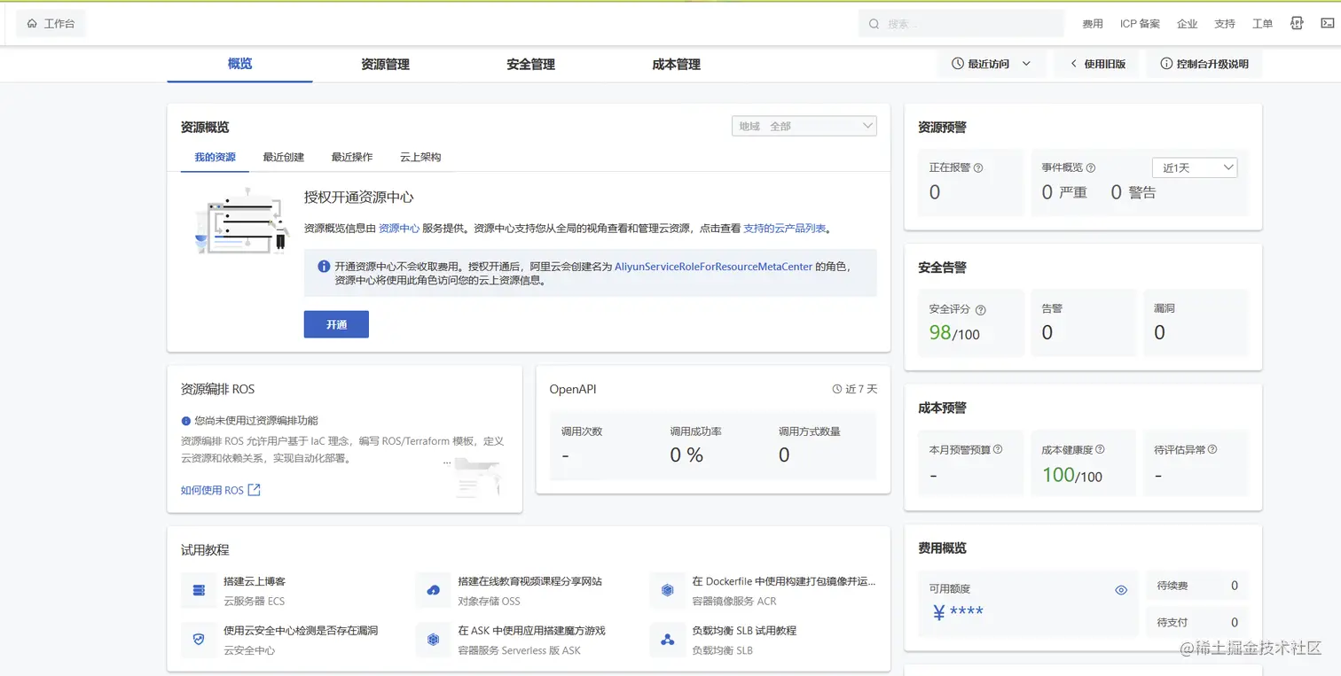The height and width of the screenshot is (676, 1341).
Task: Click the shield icon for 使用云安全中心检测
Action: (199, 640)
